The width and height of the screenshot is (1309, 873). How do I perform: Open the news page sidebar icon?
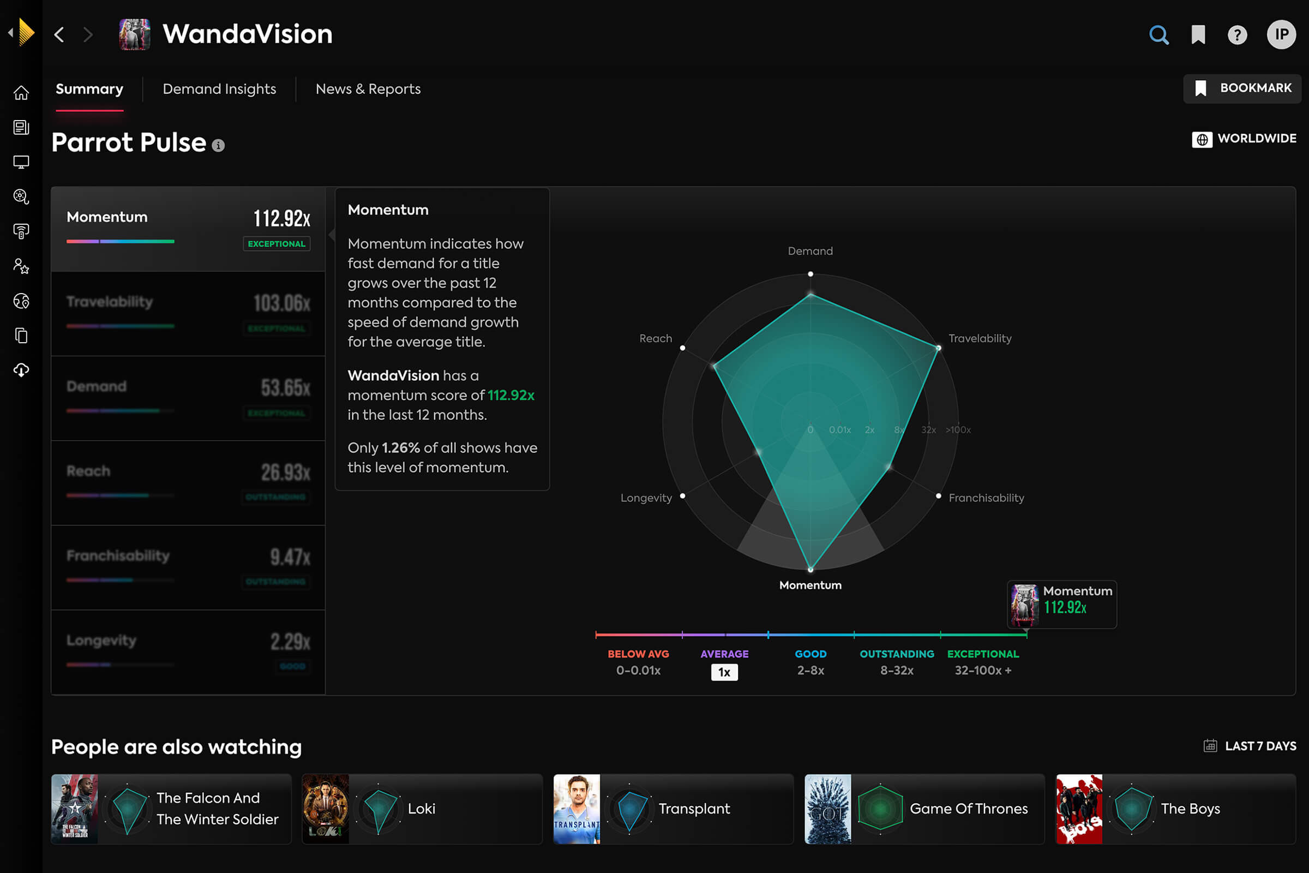[x=21, y=128]
